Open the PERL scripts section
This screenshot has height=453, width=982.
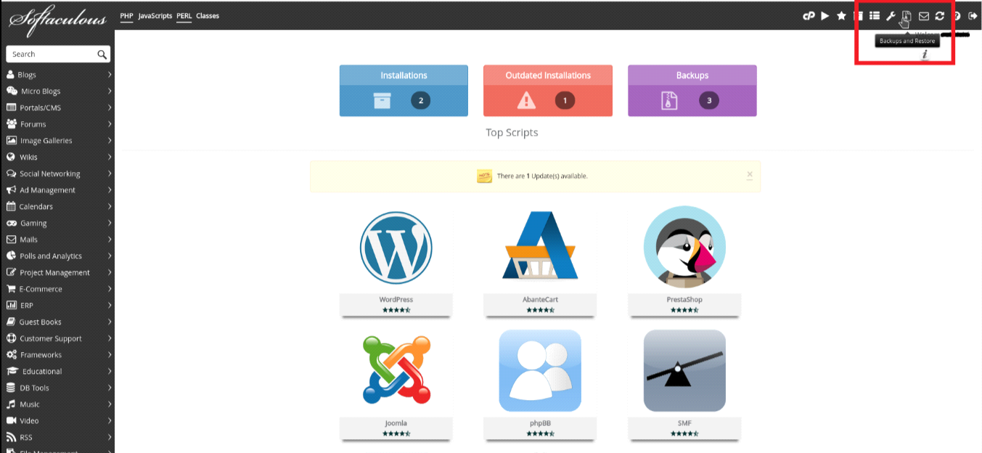pos(184,15)
